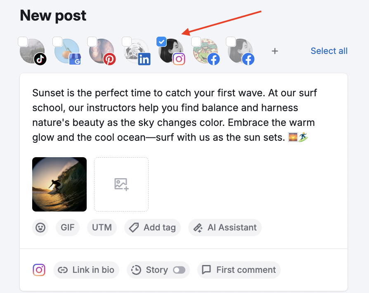The image size is (369, 293).
Task: Open the UTM parameters tool
Action: [x=102, y=227]
